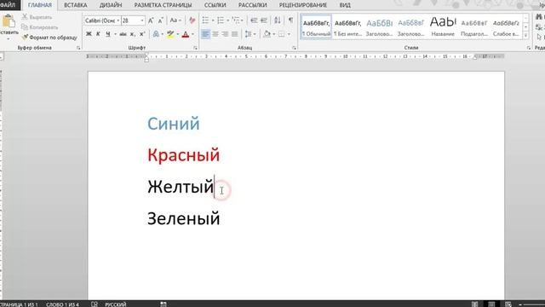Toggle show paragraph marks (¶)

[x=291, y=20]
